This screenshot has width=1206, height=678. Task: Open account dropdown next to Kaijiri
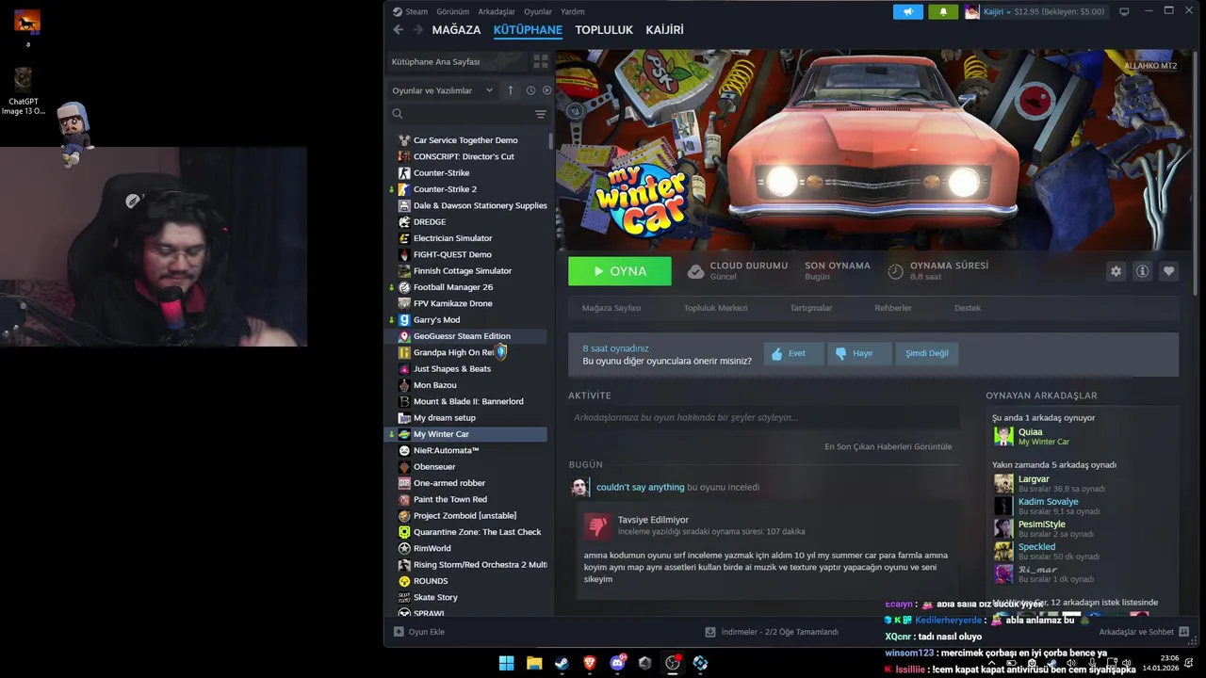coord(1008,12)
